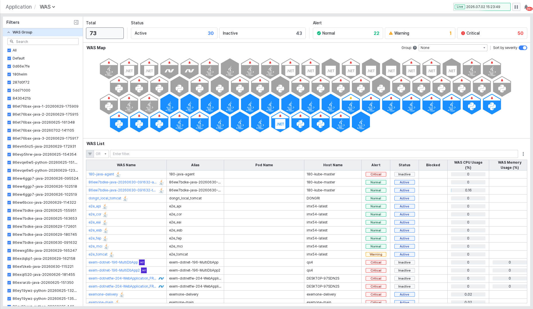Click the WAS List filter icon

point(90,154)
